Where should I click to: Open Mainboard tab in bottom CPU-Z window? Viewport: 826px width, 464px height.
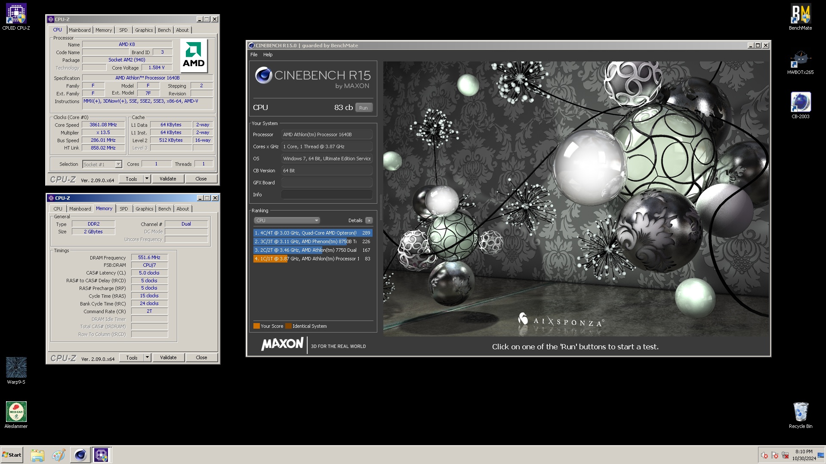(80, 209)
